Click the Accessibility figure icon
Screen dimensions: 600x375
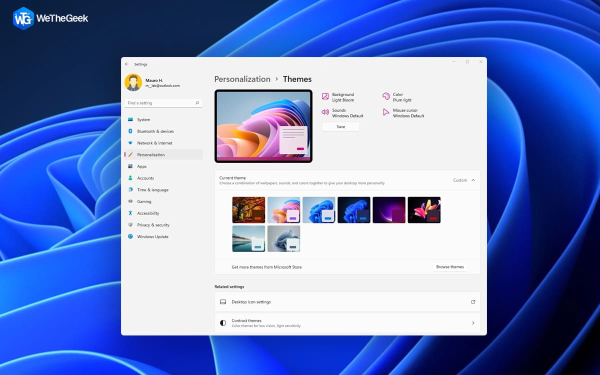click(130, 213)
